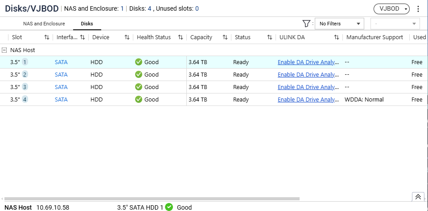The width and height of the screenshot is (428, 211).
Task: Sort by Health Status column arrows
Action: (x=181, y=37)
